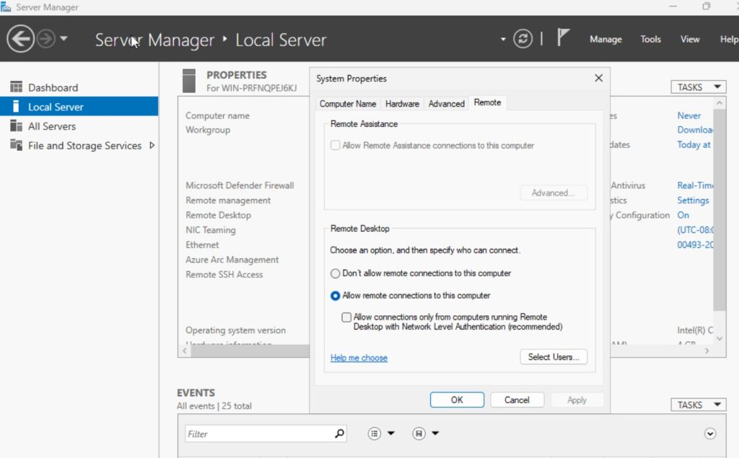Switch to the Advanced tab
The width and height of the screenshot is (739, 458).
click(x=446, y=104)
